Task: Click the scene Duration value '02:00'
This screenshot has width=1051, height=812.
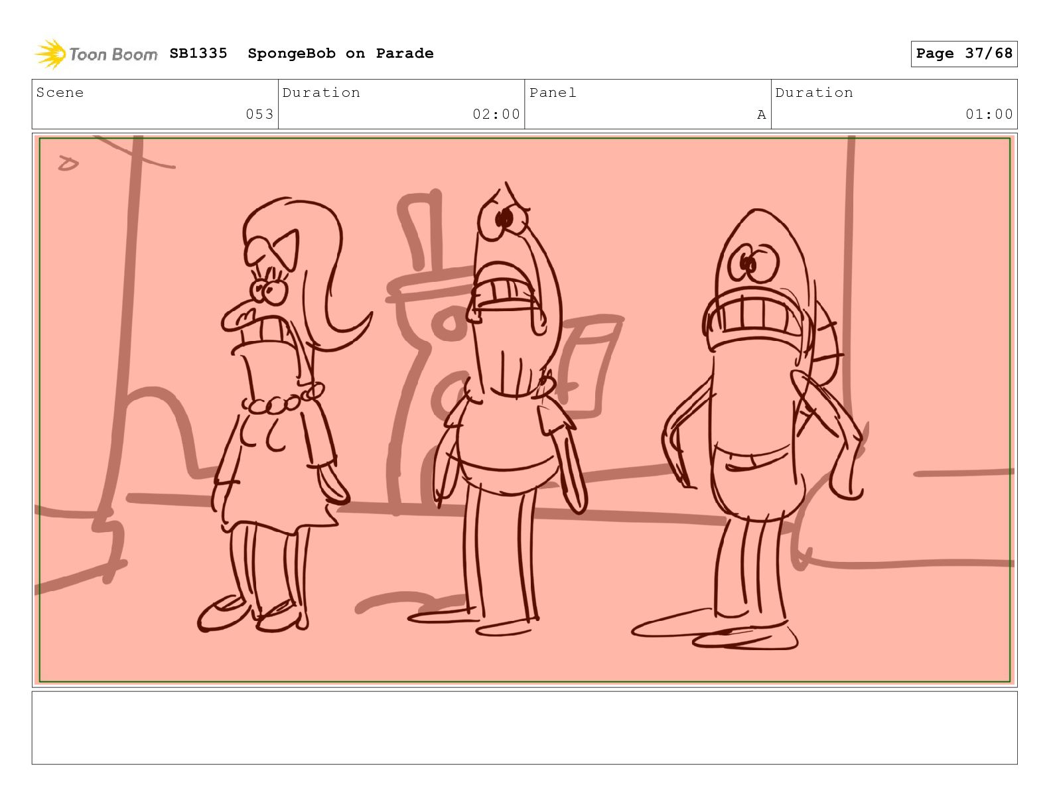Action: pos(496,114)
